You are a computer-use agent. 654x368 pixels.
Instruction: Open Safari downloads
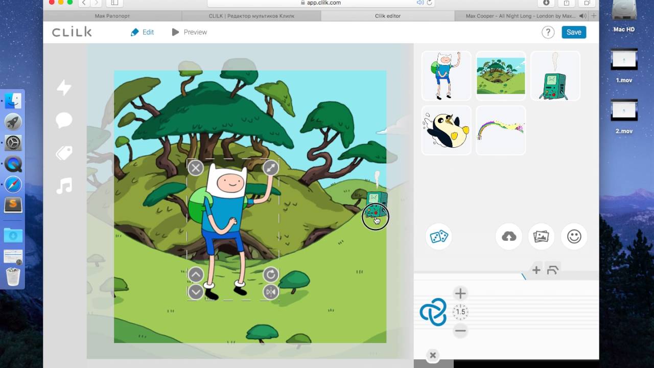[546, 3]
